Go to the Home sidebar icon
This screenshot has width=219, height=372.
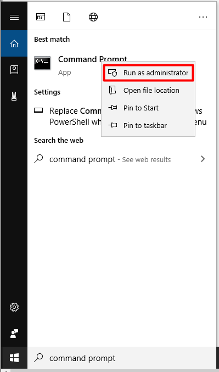(x=14, y=43)
